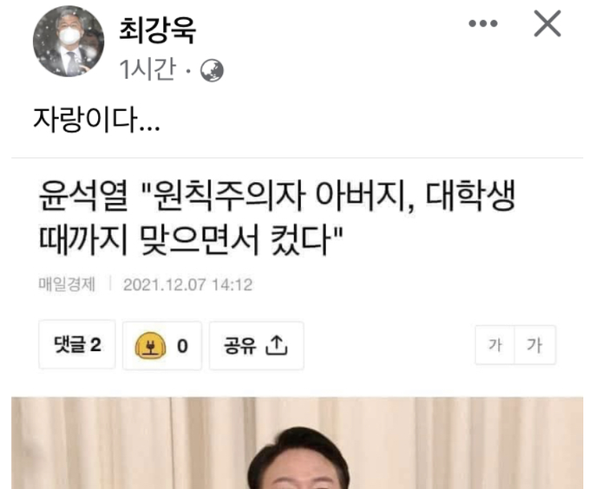Select the smaller 가 font size button
The height and width of the screenshot is (489, 589).
pyautogui.click(x=494, y=345)
